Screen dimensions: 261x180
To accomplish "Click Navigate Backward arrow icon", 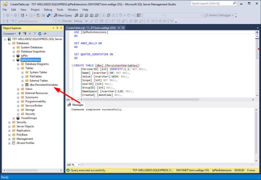I will (x=8, y=15).
